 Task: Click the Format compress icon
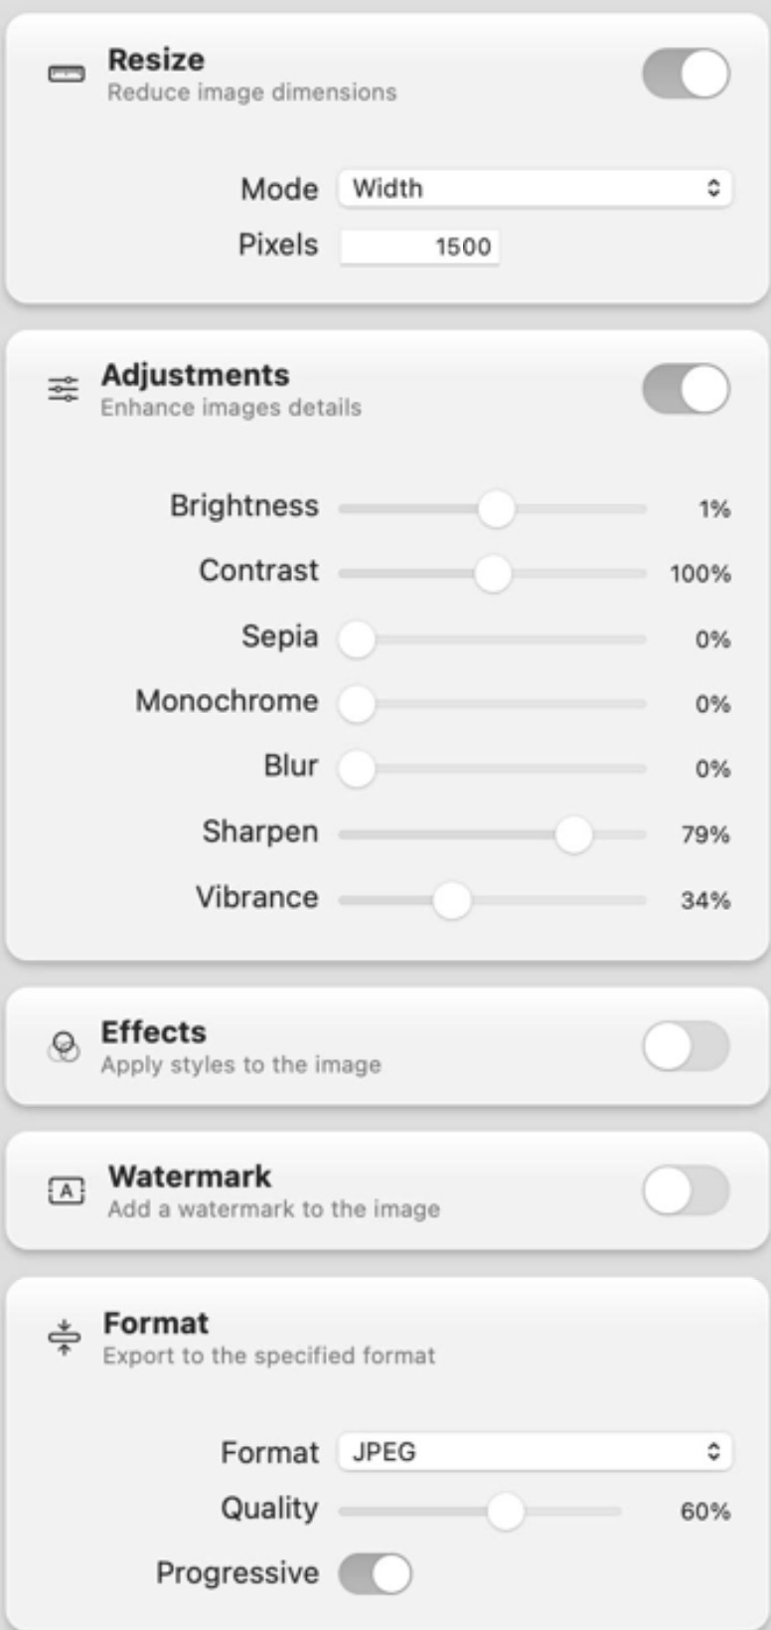pyautogui.click(x=64, y=1337)
